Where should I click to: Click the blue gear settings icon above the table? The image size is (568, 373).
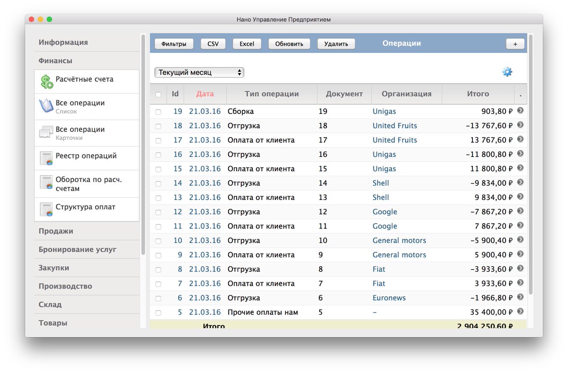(507, 71)
